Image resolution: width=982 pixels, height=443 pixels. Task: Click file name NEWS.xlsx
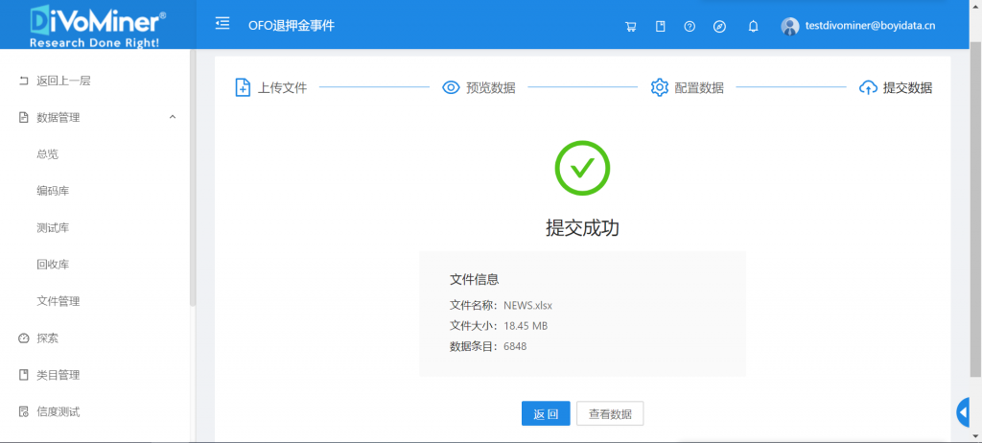pos(528,306)
